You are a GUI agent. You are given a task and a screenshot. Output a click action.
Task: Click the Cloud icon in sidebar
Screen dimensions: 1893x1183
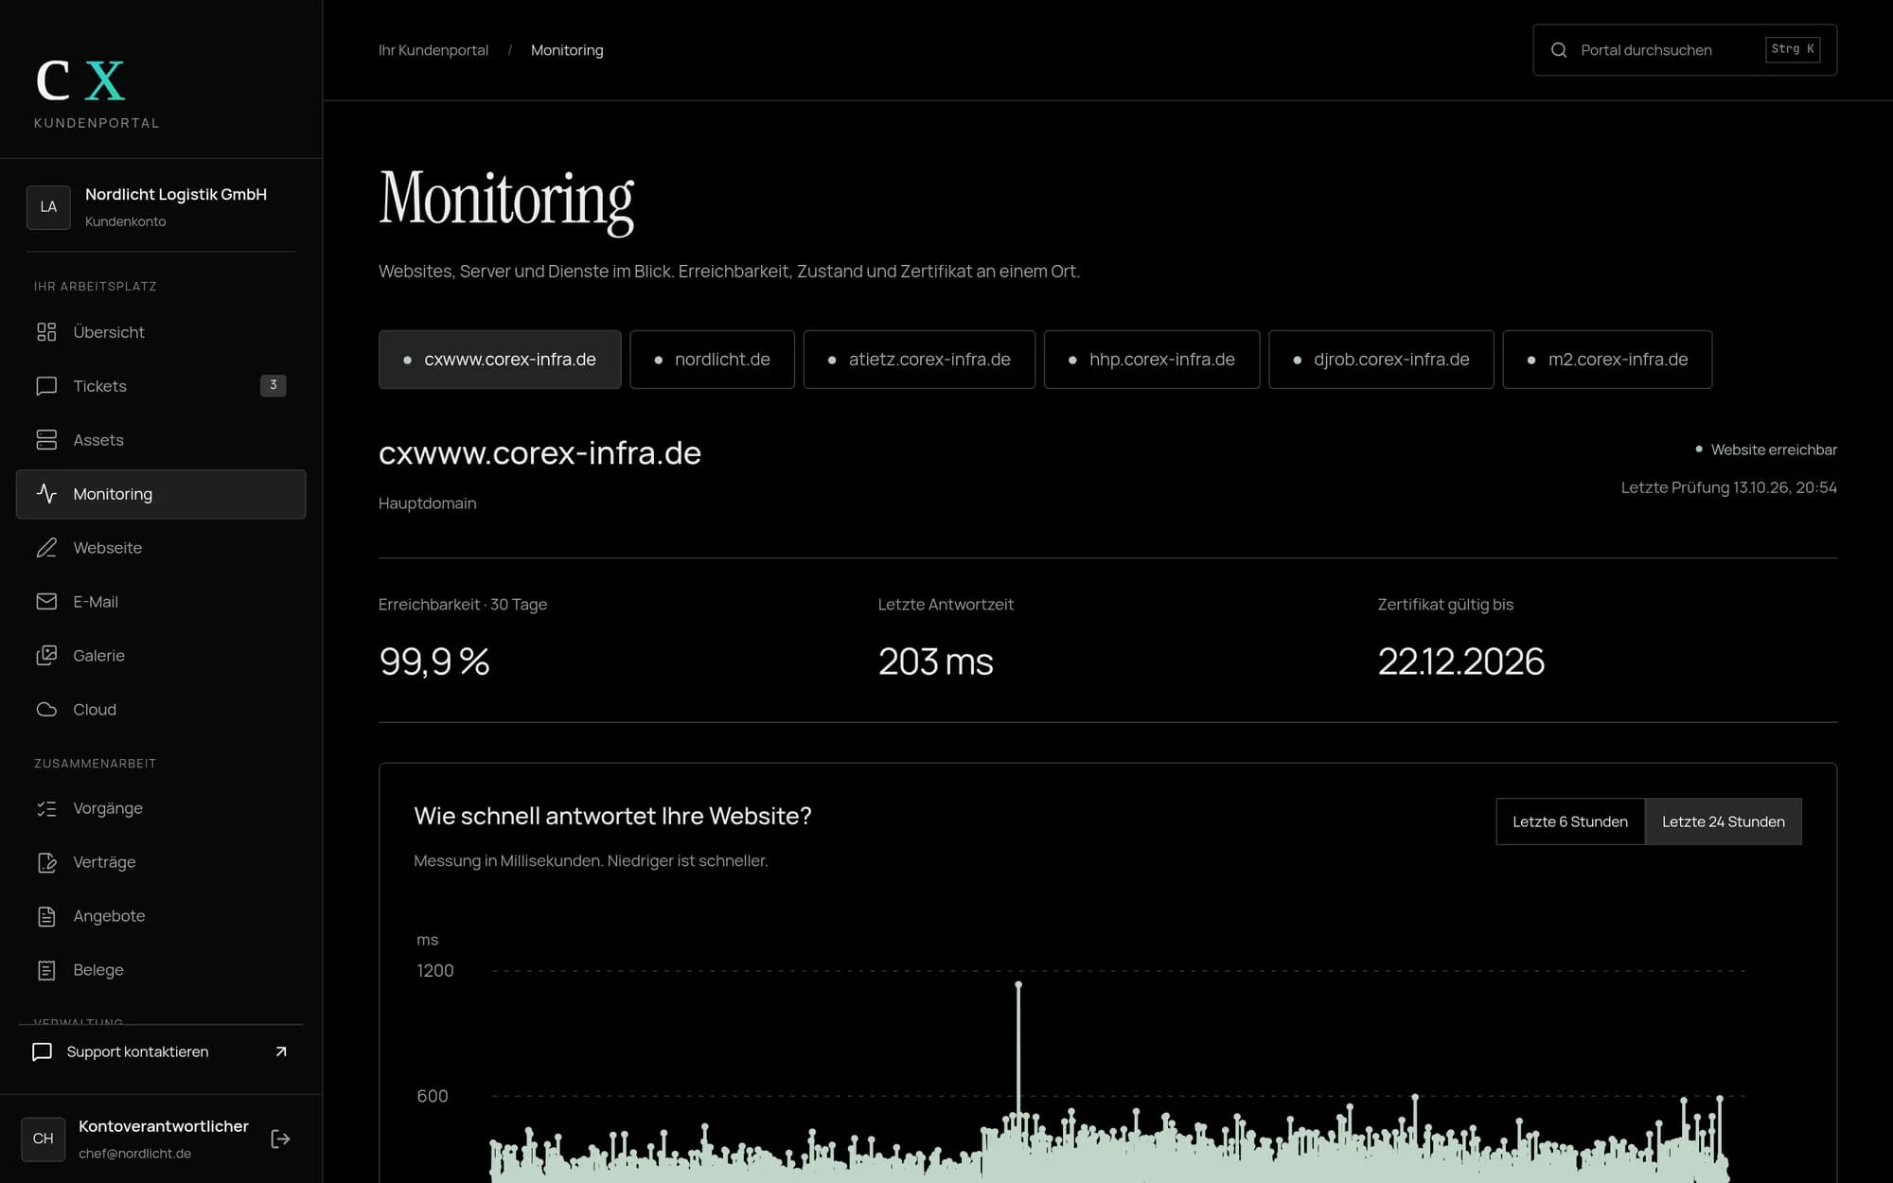click(46, 710)
